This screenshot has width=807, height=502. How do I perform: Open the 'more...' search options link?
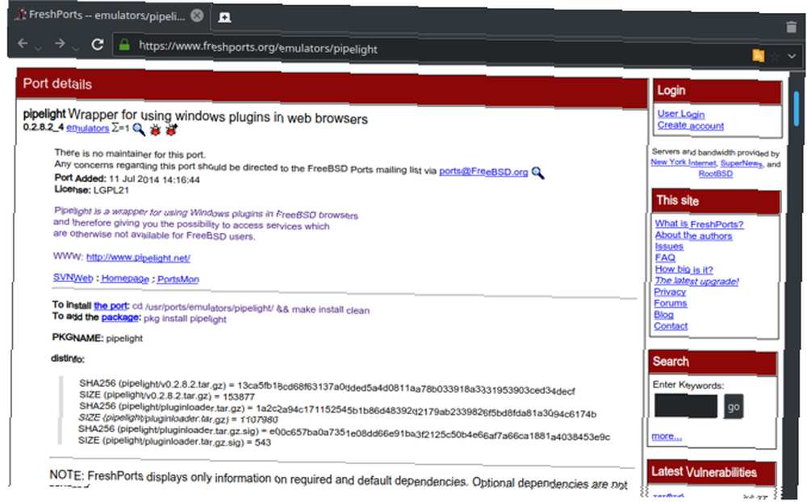click(x=667, y=436)
